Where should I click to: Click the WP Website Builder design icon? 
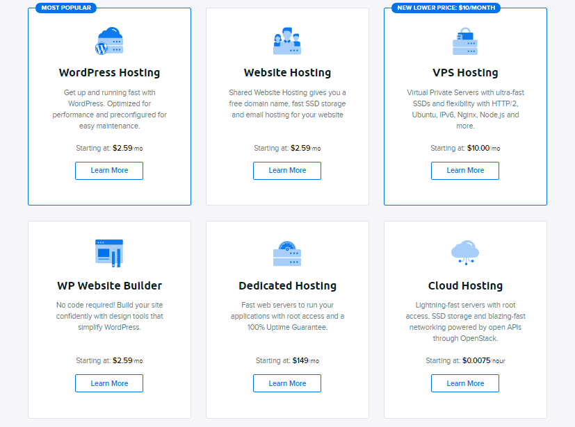point(109,253)
